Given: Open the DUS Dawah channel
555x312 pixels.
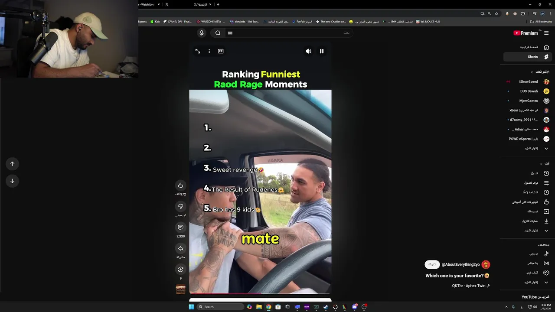Looking at the screenshot, I should point(527,91).
